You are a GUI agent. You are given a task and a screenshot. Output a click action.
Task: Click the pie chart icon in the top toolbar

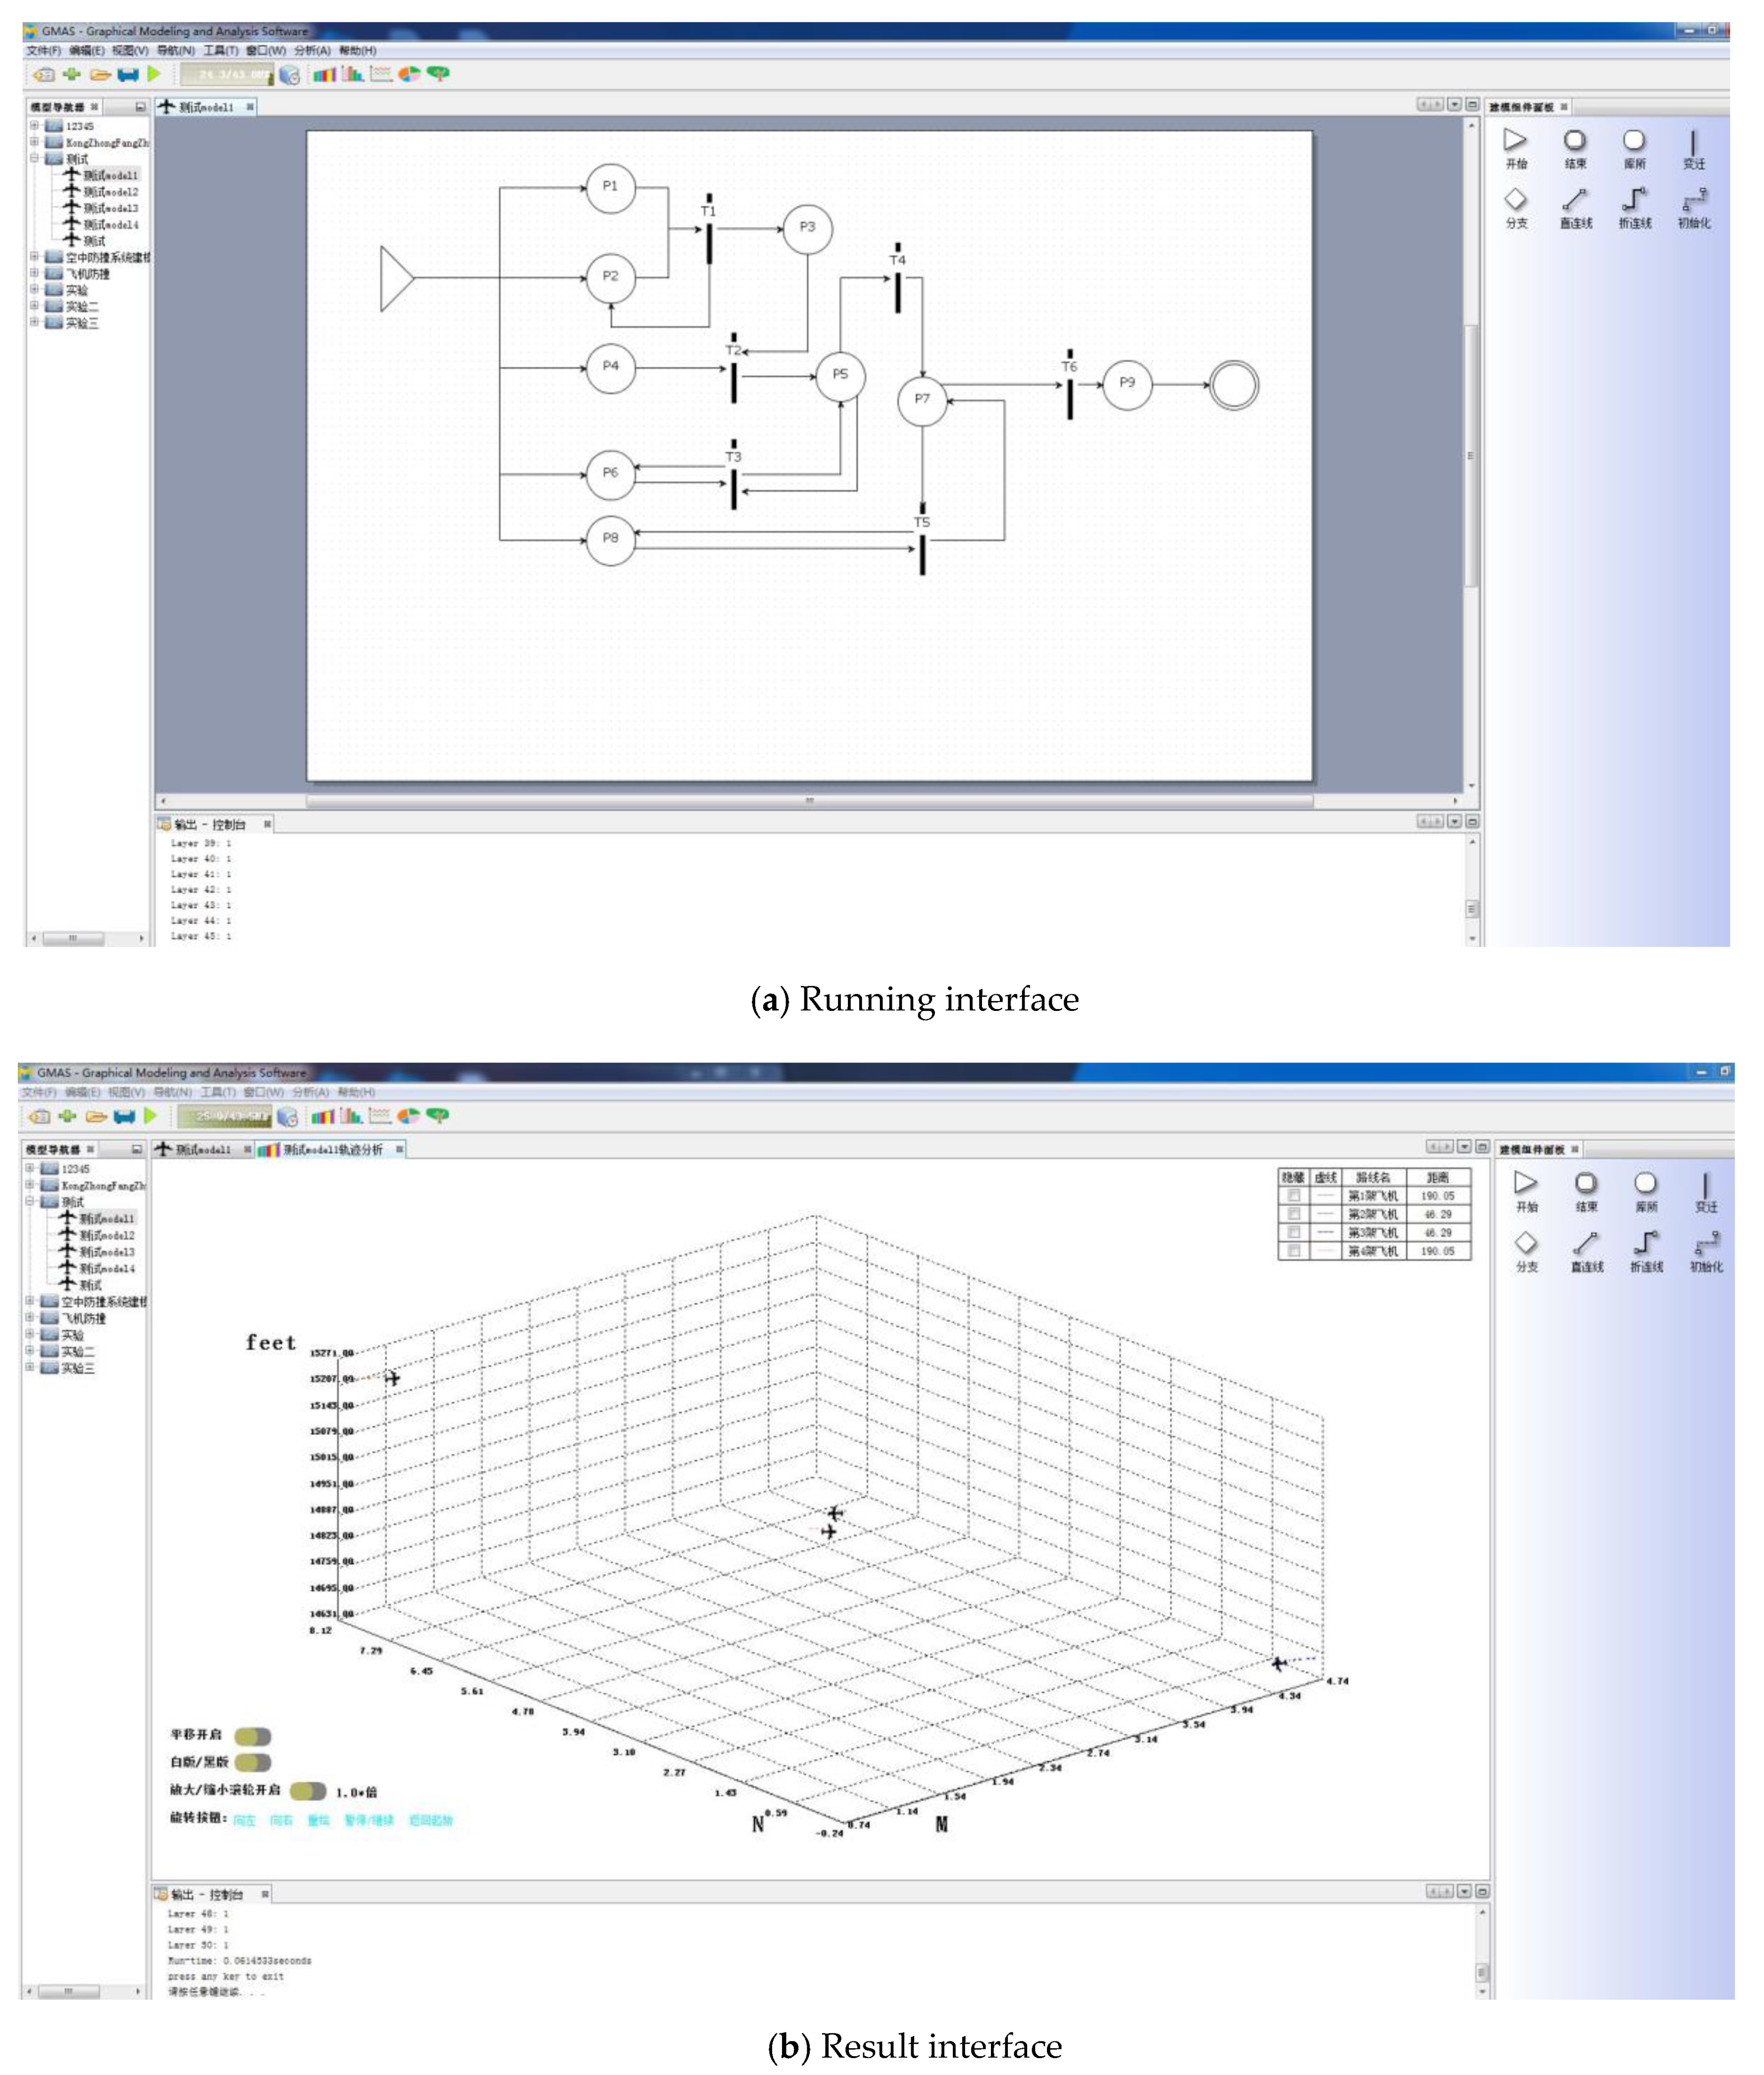click(409, 74)
